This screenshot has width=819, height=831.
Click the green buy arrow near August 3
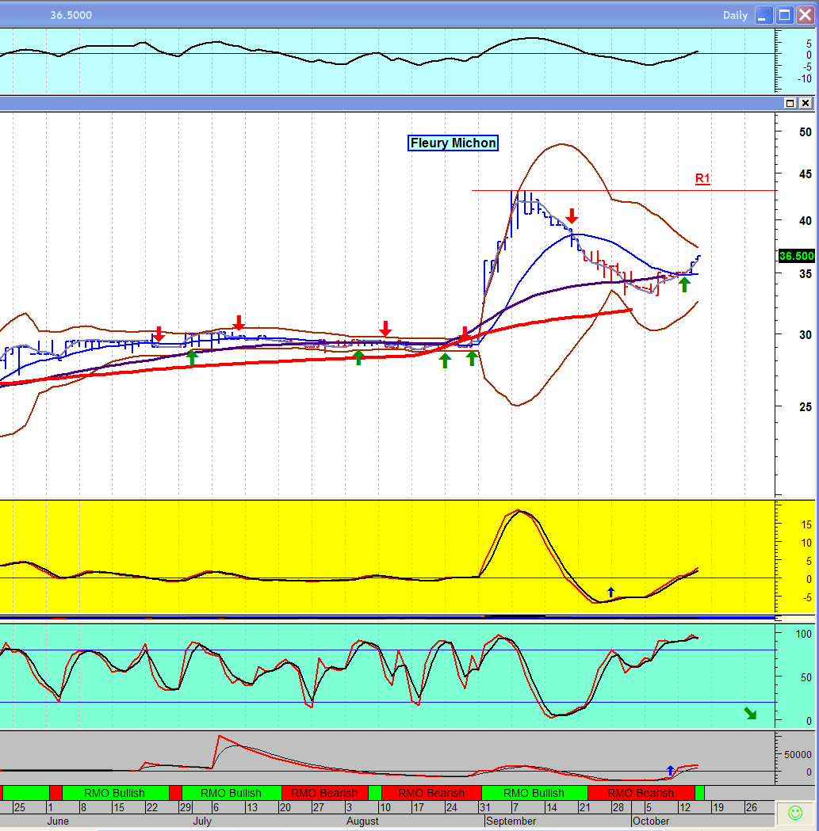358,357
